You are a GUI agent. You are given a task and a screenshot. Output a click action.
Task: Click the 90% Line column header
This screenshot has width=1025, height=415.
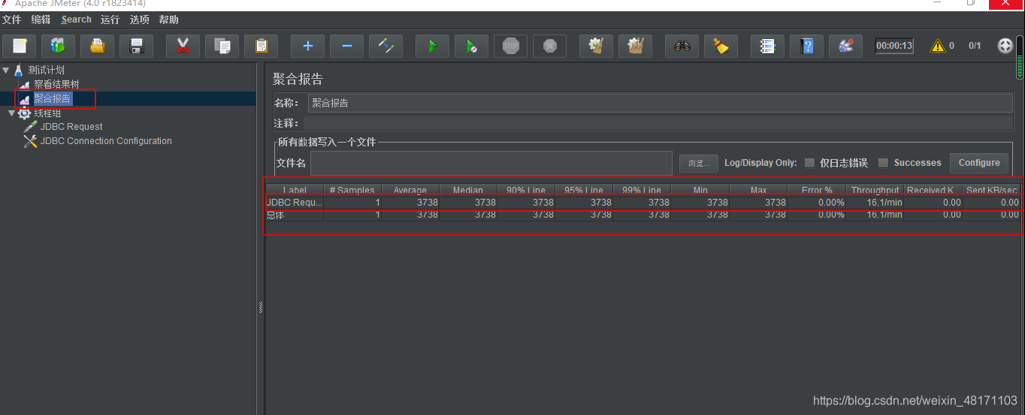pyautogui.click(x=526, y=190)
